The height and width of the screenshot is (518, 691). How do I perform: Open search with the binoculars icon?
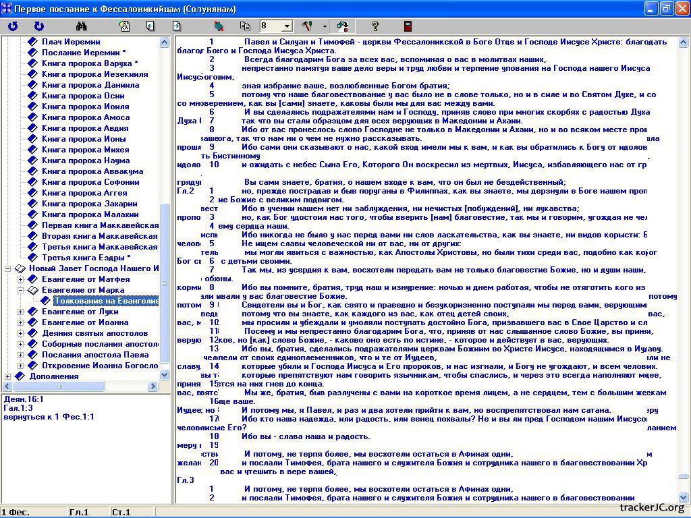[x=82, y=26]
